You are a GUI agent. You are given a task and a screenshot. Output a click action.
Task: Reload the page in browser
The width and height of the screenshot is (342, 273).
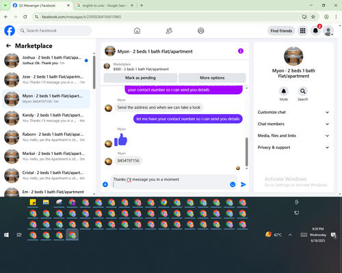click(25, 17)
